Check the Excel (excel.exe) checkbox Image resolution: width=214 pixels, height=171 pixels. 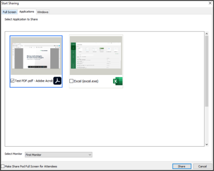click(x=71, y=81)
